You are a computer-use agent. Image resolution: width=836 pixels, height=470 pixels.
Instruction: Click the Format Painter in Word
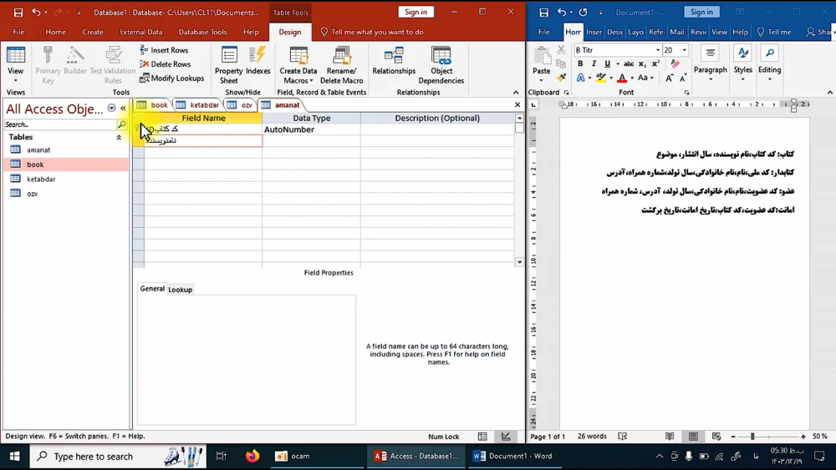(561, 78)
